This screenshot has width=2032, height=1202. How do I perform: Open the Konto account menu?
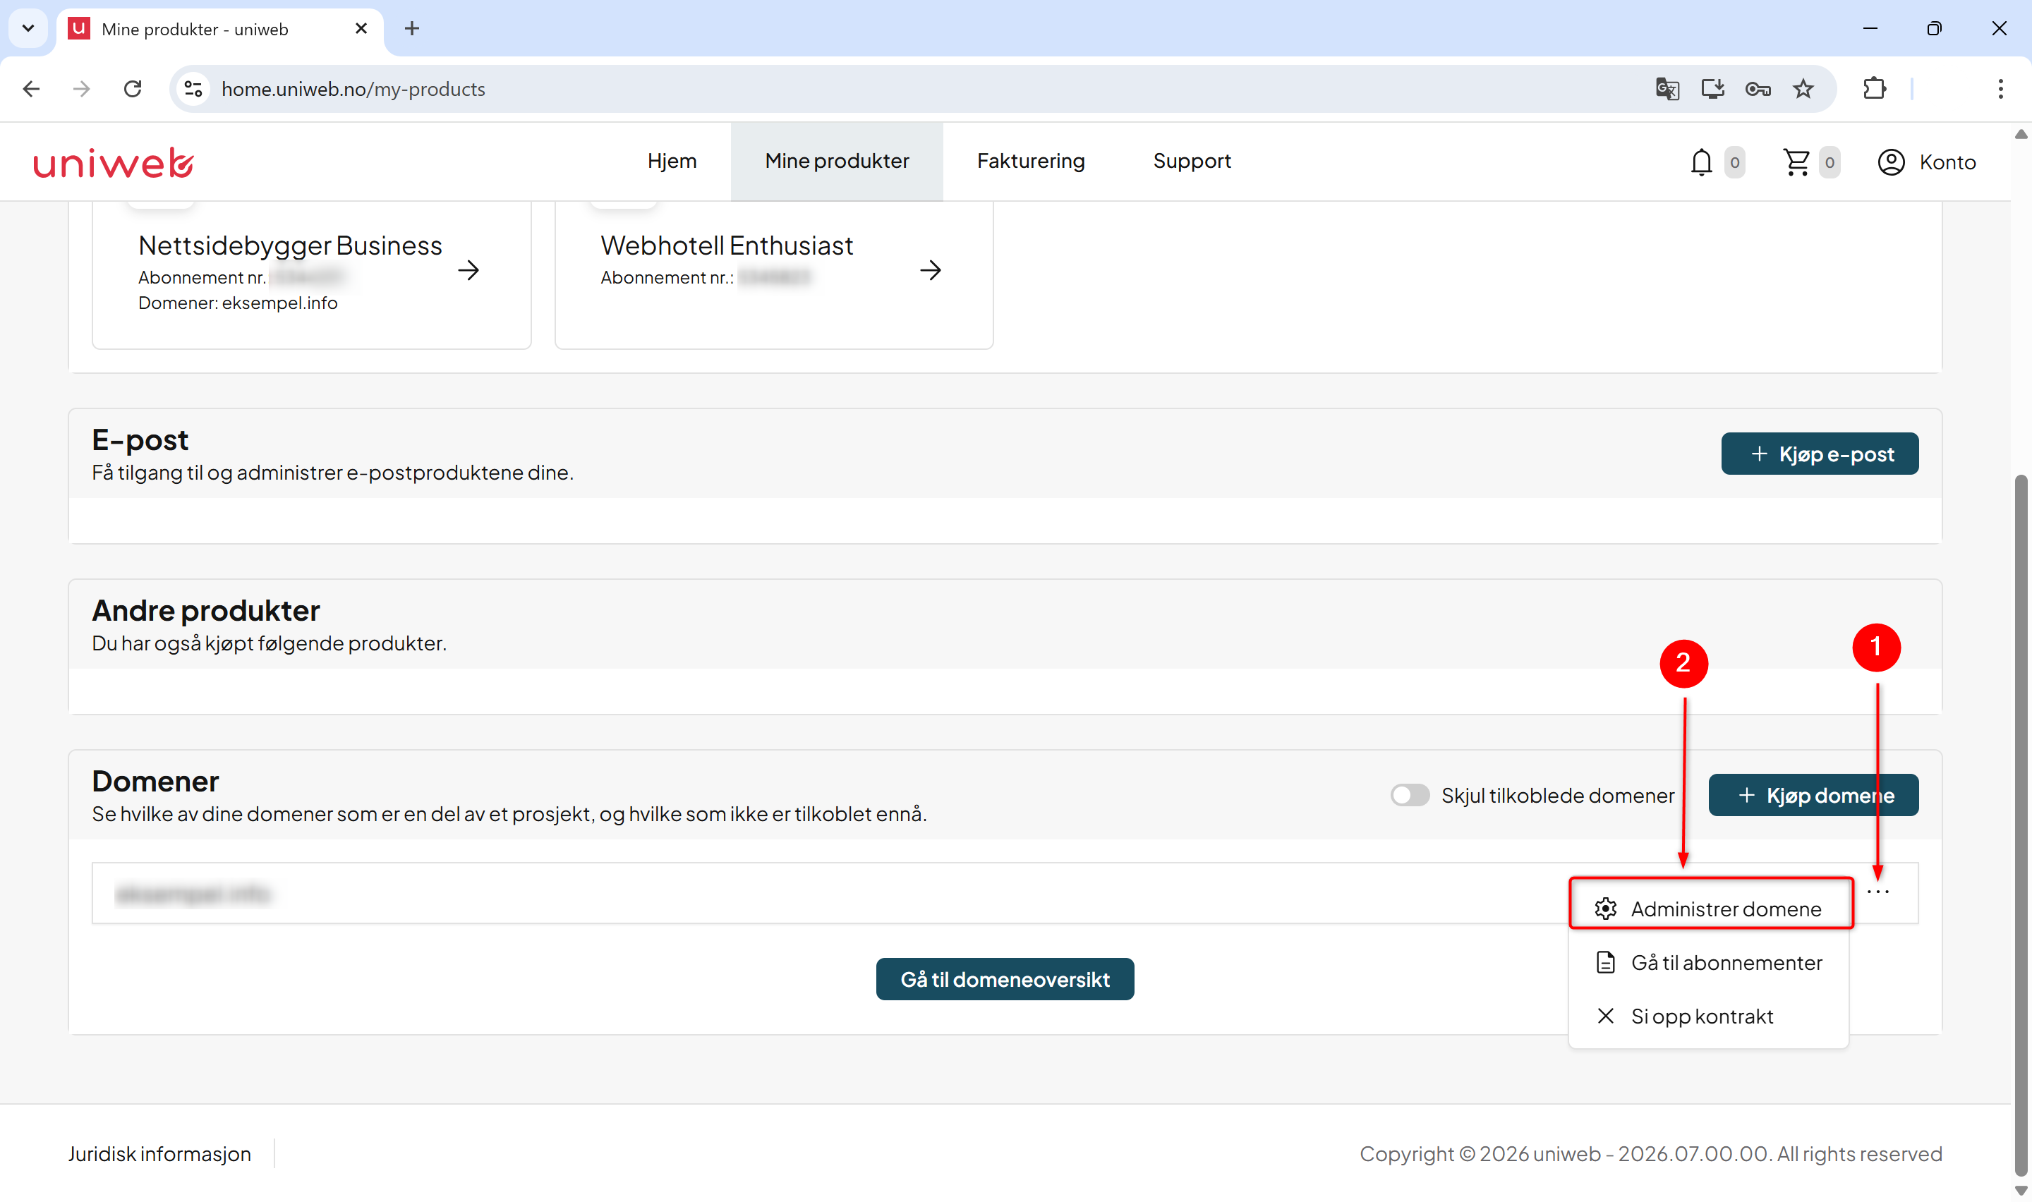click(x=1927, y=162)
